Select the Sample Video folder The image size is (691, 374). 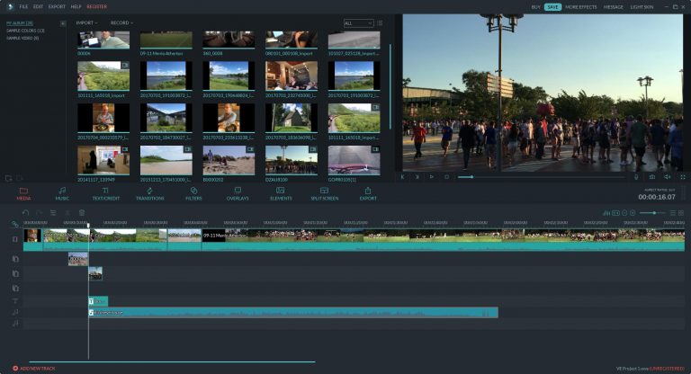tap(22, 38)
